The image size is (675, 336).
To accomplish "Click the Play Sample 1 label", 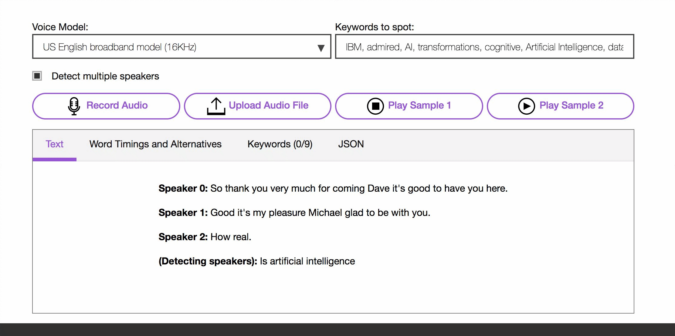I will click(419, 105).
